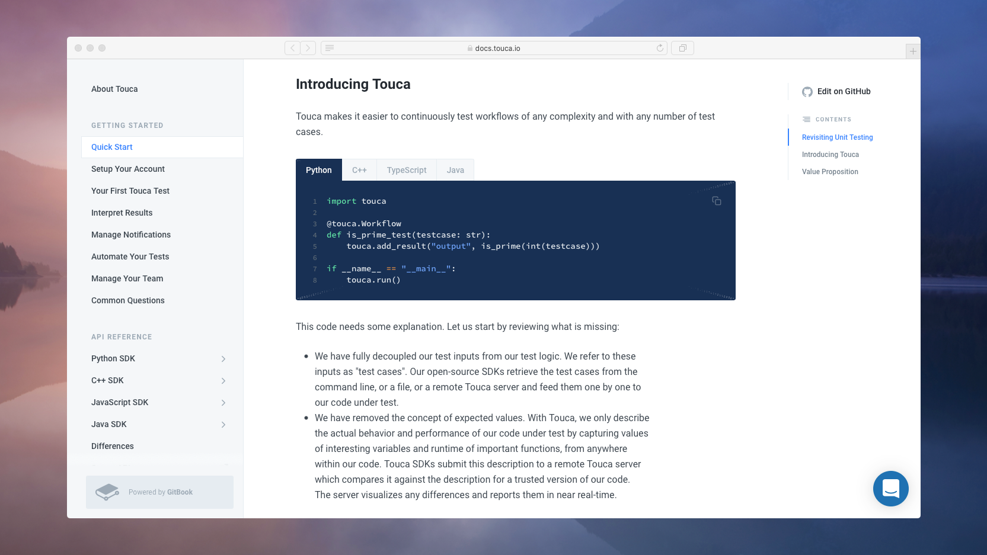Click Edit on GitHub link
The width and height of the screenshot is (987, 555).
coord(844,91)
